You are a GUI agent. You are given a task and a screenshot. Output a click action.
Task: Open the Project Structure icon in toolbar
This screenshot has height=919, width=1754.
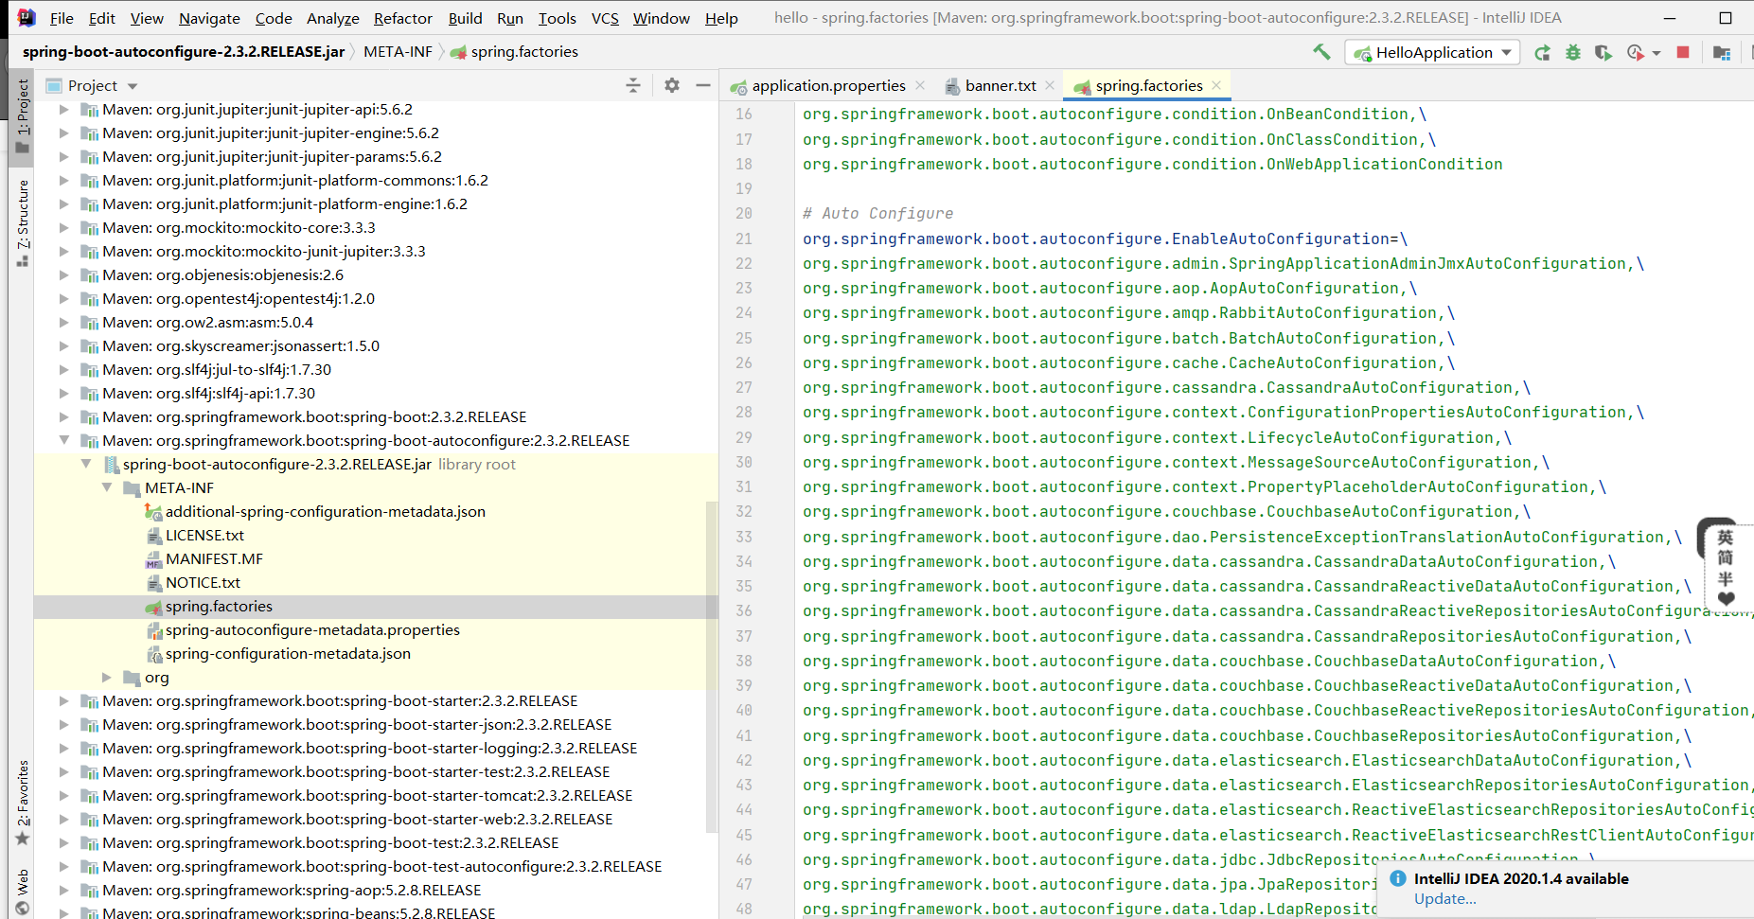(1722, 52)
